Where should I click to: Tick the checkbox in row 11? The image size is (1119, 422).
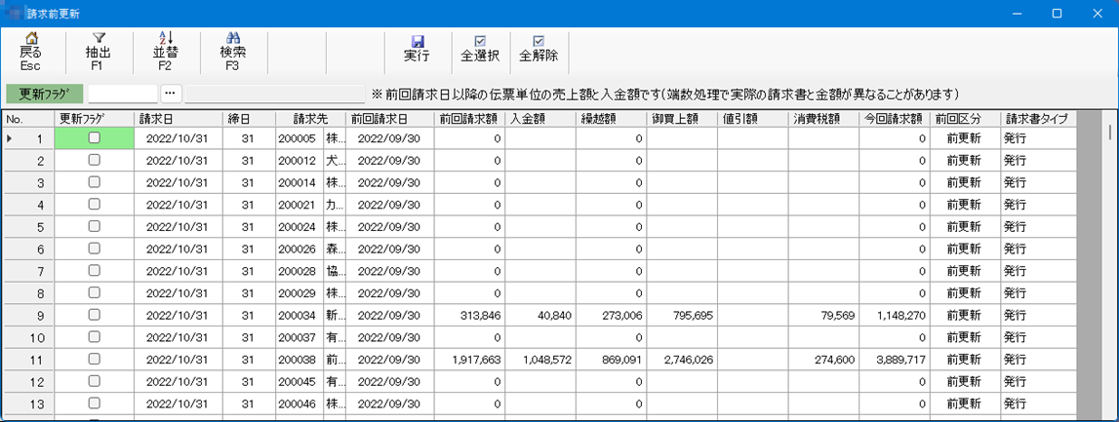coord(94,359)
